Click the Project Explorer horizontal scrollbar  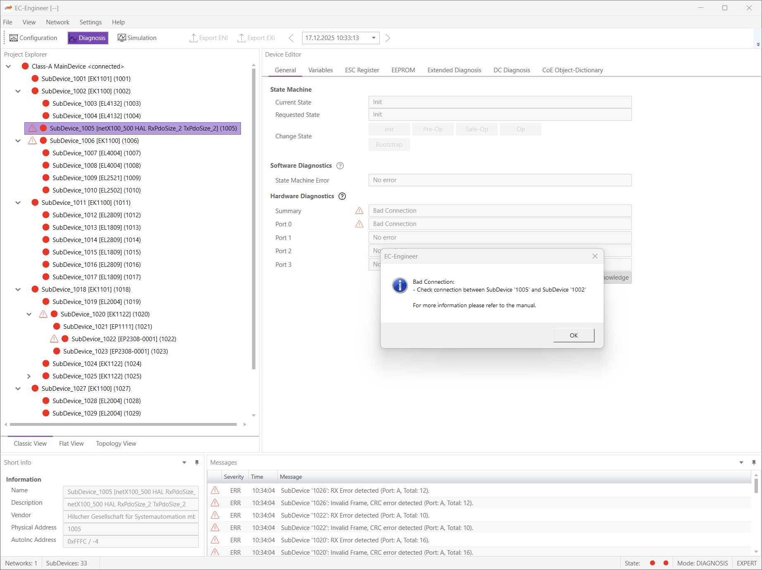pyautogui.click(x=123, y=424)
